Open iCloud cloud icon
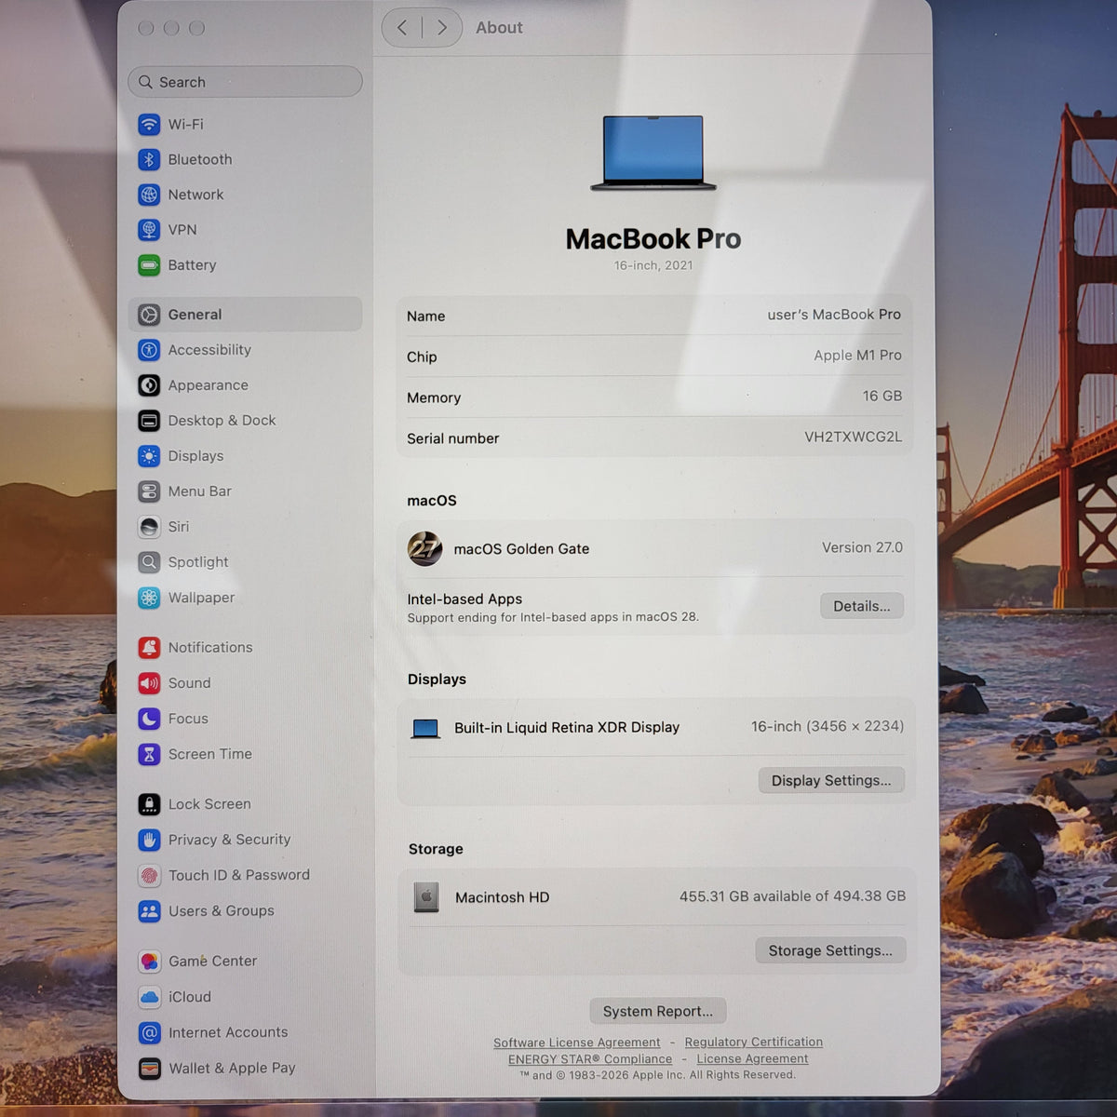1117x1117 pixels. tap(149, 997)
